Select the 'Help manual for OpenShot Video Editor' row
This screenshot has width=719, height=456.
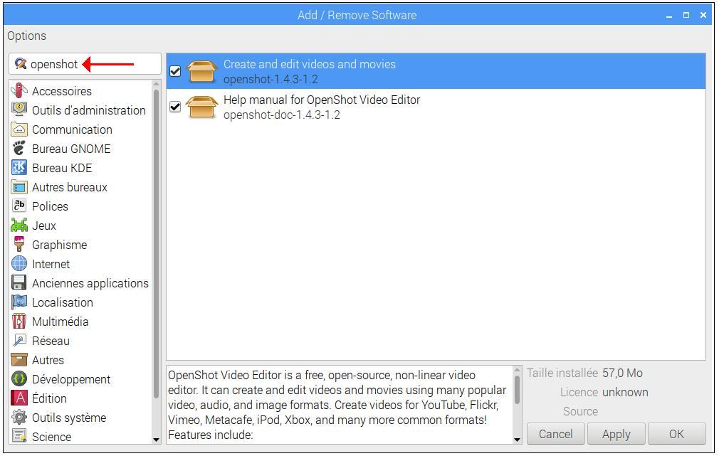pos(436,107)
